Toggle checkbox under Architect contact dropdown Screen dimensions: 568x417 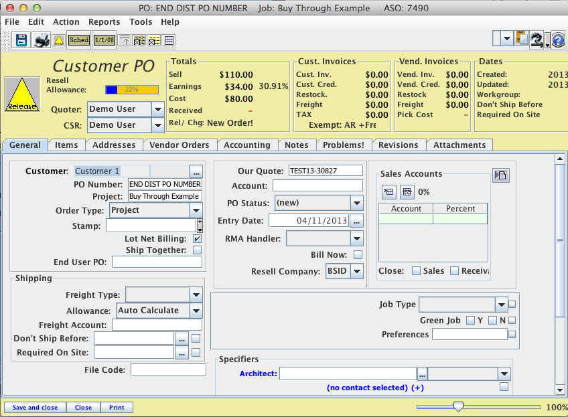pos(504,387)
